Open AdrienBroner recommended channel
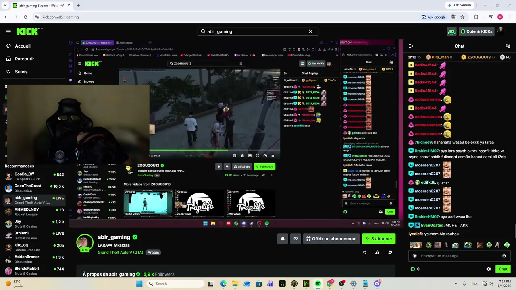Image resolution: width=516 pixels, height=290 pixels. coord(35,259)
